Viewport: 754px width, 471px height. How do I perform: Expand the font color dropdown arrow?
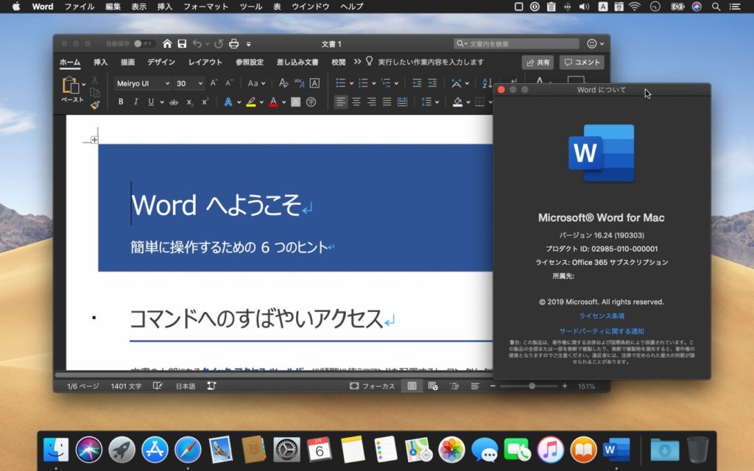[282, 102]
